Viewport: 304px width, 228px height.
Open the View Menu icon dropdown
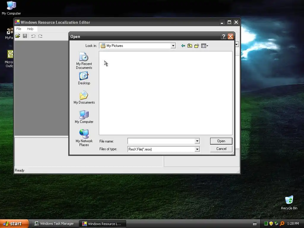[x=205, y=46]
